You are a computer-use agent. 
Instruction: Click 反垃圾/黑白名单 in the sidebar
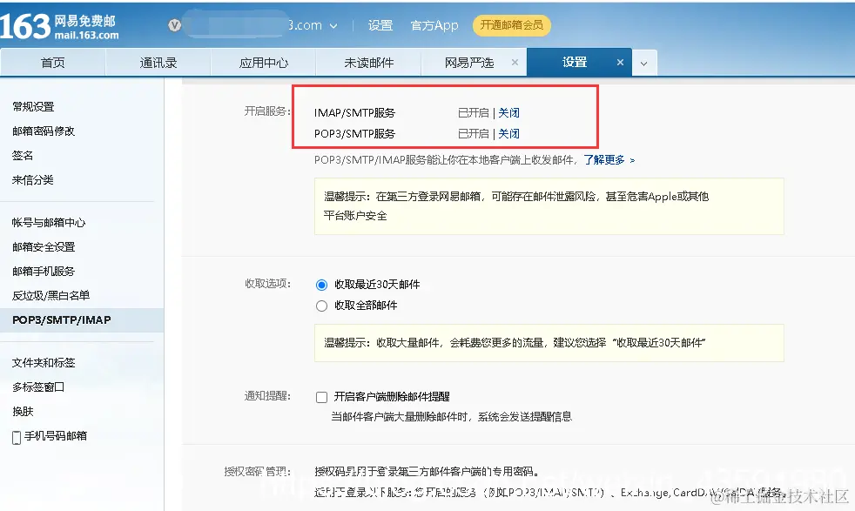(x=51, y=295)
